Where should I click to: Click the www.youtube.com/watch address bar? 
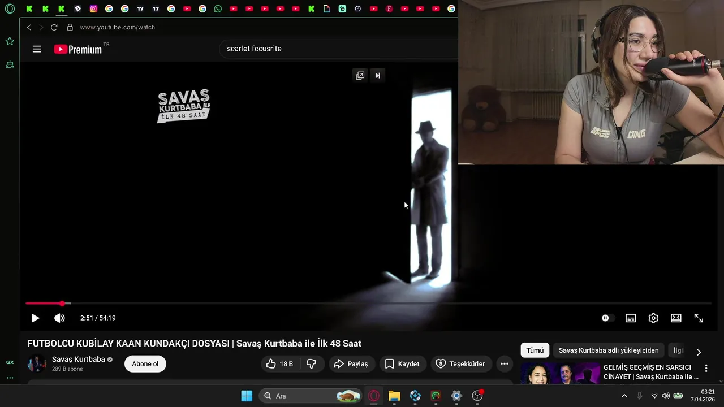tap(117, 27)
